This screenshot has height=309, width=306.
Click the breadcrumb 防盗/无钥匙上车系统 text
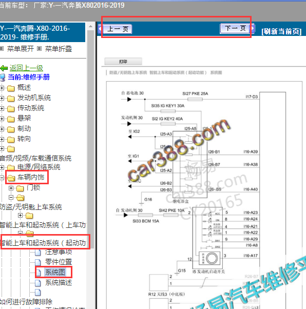pos(128,73)
